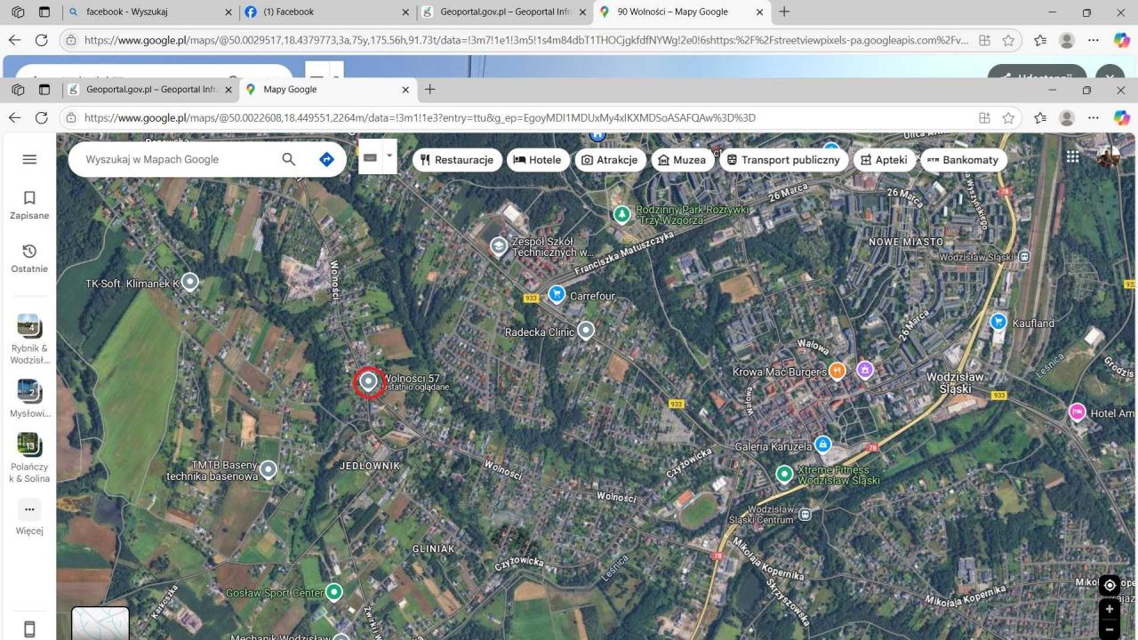The width and height of the screenshot is (1138, 640).
Task: Click the blue directions arrow icon
Action: 326,159
